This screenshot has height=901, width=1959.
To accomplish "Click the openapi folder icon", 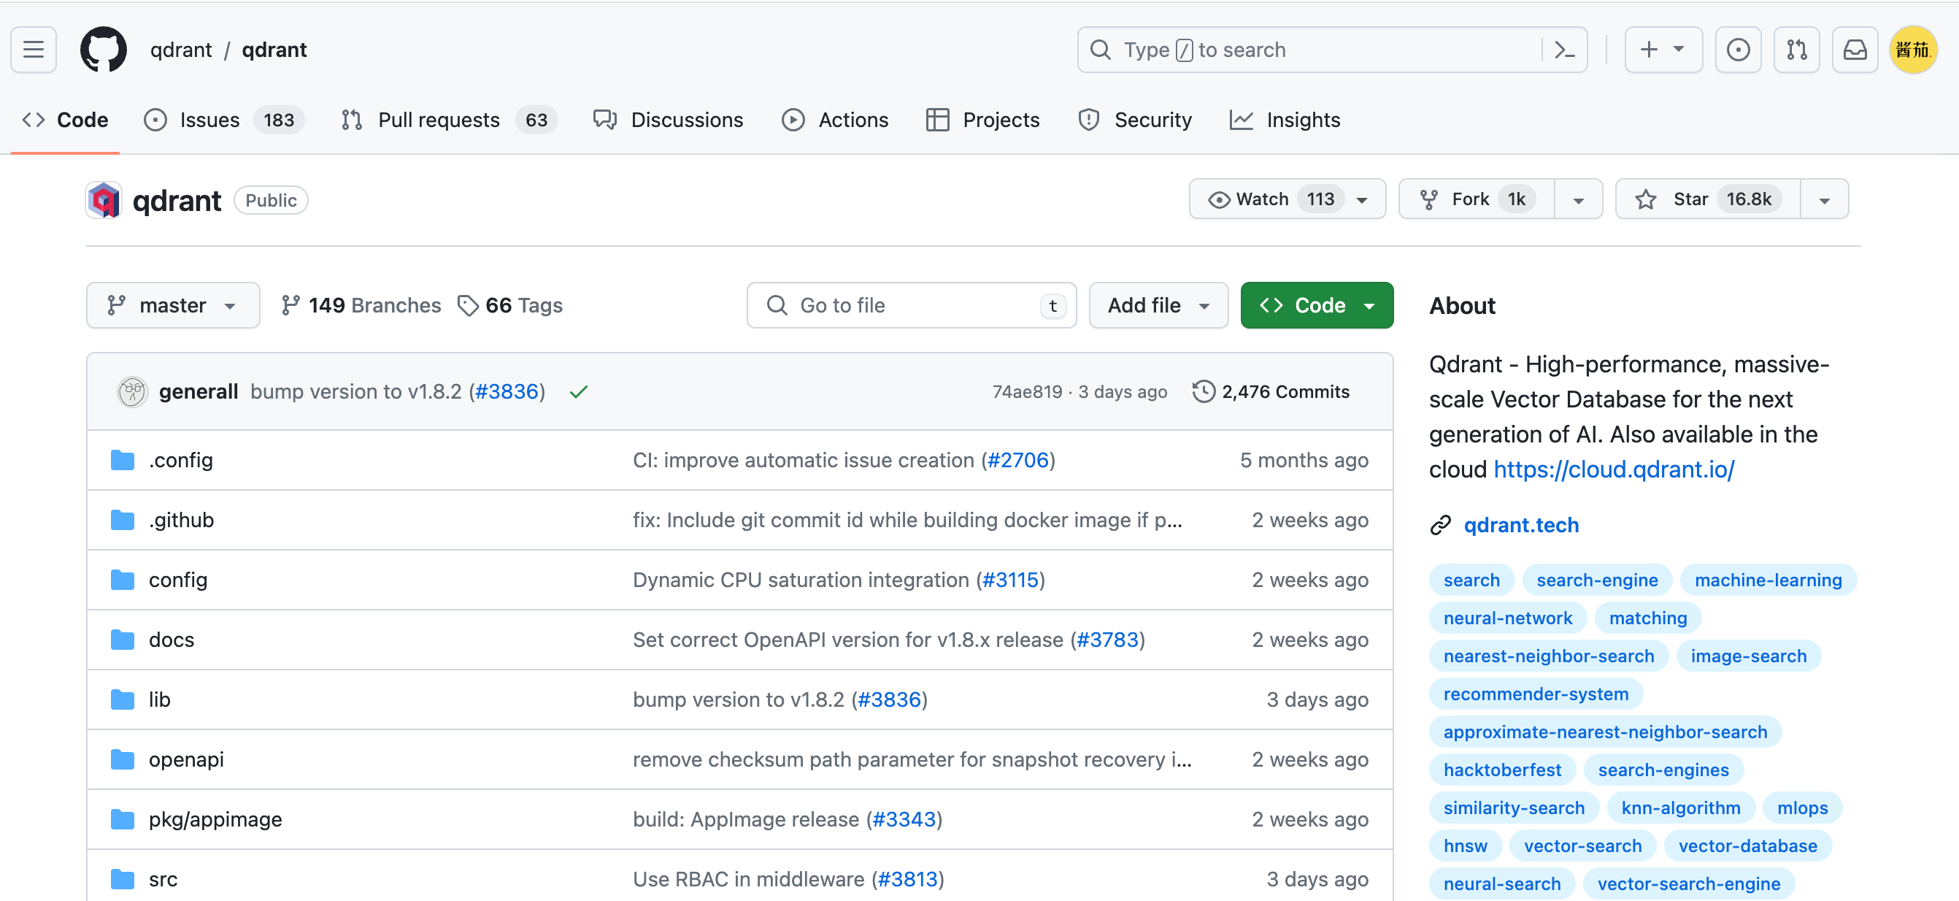I will click(123, 759).
